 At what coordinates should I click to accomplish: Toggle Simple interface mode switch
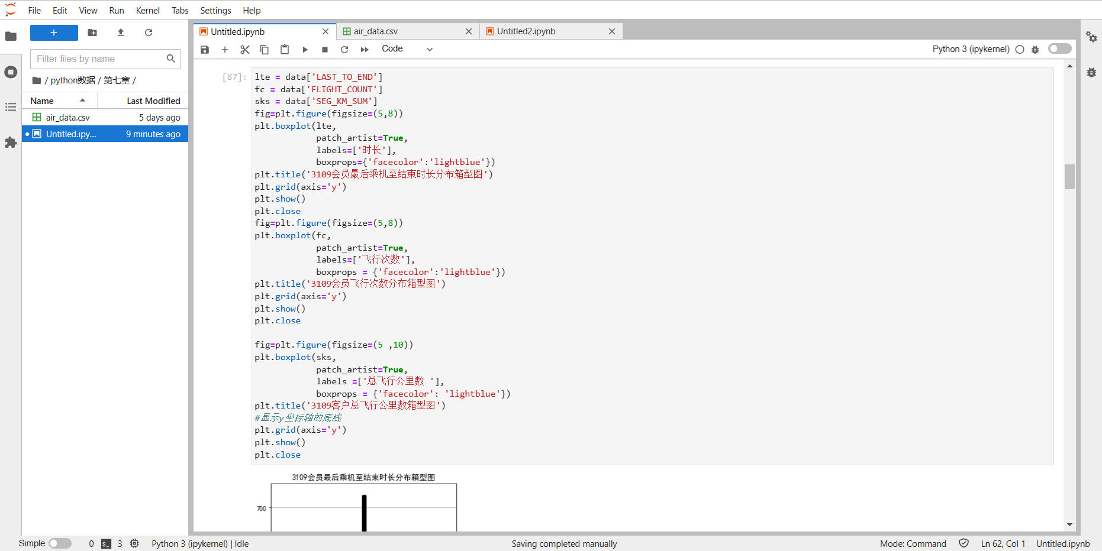(60, 543)
